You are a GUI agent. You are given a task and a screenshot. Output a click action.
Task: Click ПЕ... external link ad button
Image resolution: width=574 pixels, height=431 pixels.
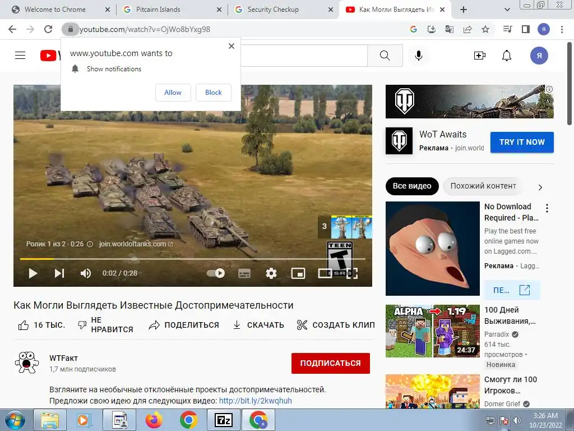512,290
